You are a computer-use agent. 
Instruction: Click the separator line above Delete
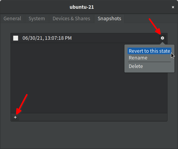(149, 62)
